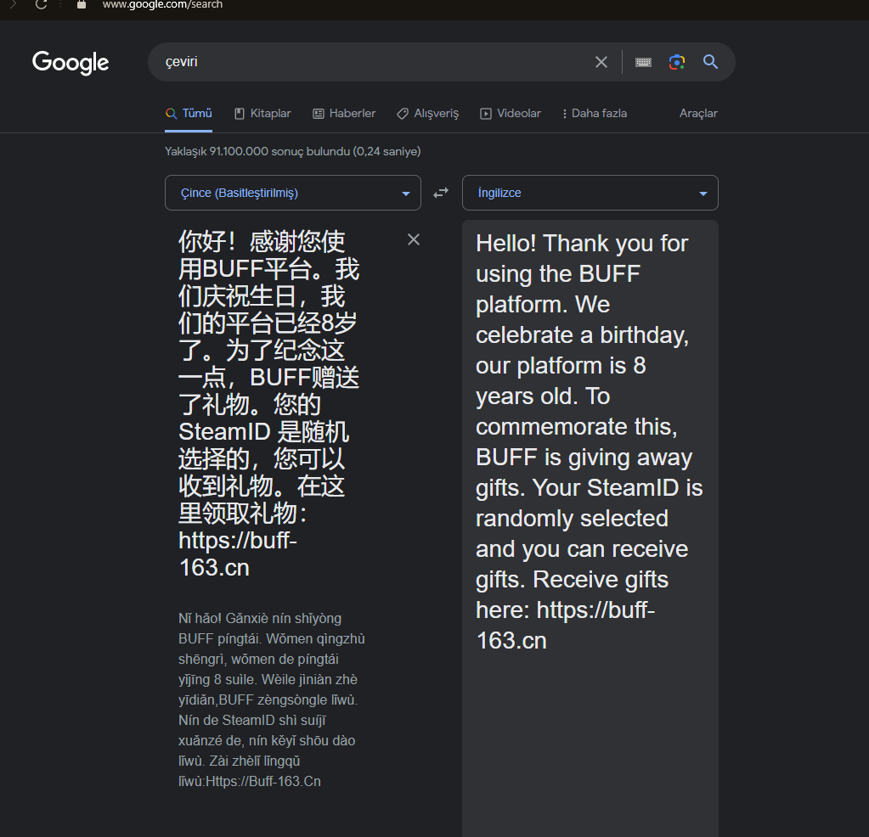Viewport: 869px width, 837px height.
Task: Switch to the Kitaplar tab
Action: click(x=262, y=114)
